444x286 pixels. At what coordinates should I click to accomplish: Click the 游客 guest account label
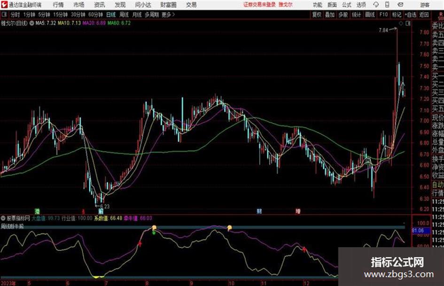tap(424, 5)
